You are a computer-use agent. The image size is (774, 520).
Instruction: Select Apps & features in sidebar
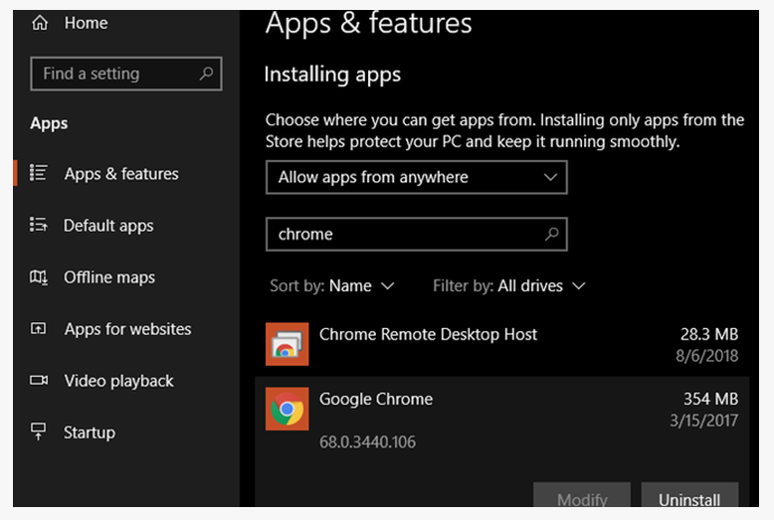coord(121,174)
